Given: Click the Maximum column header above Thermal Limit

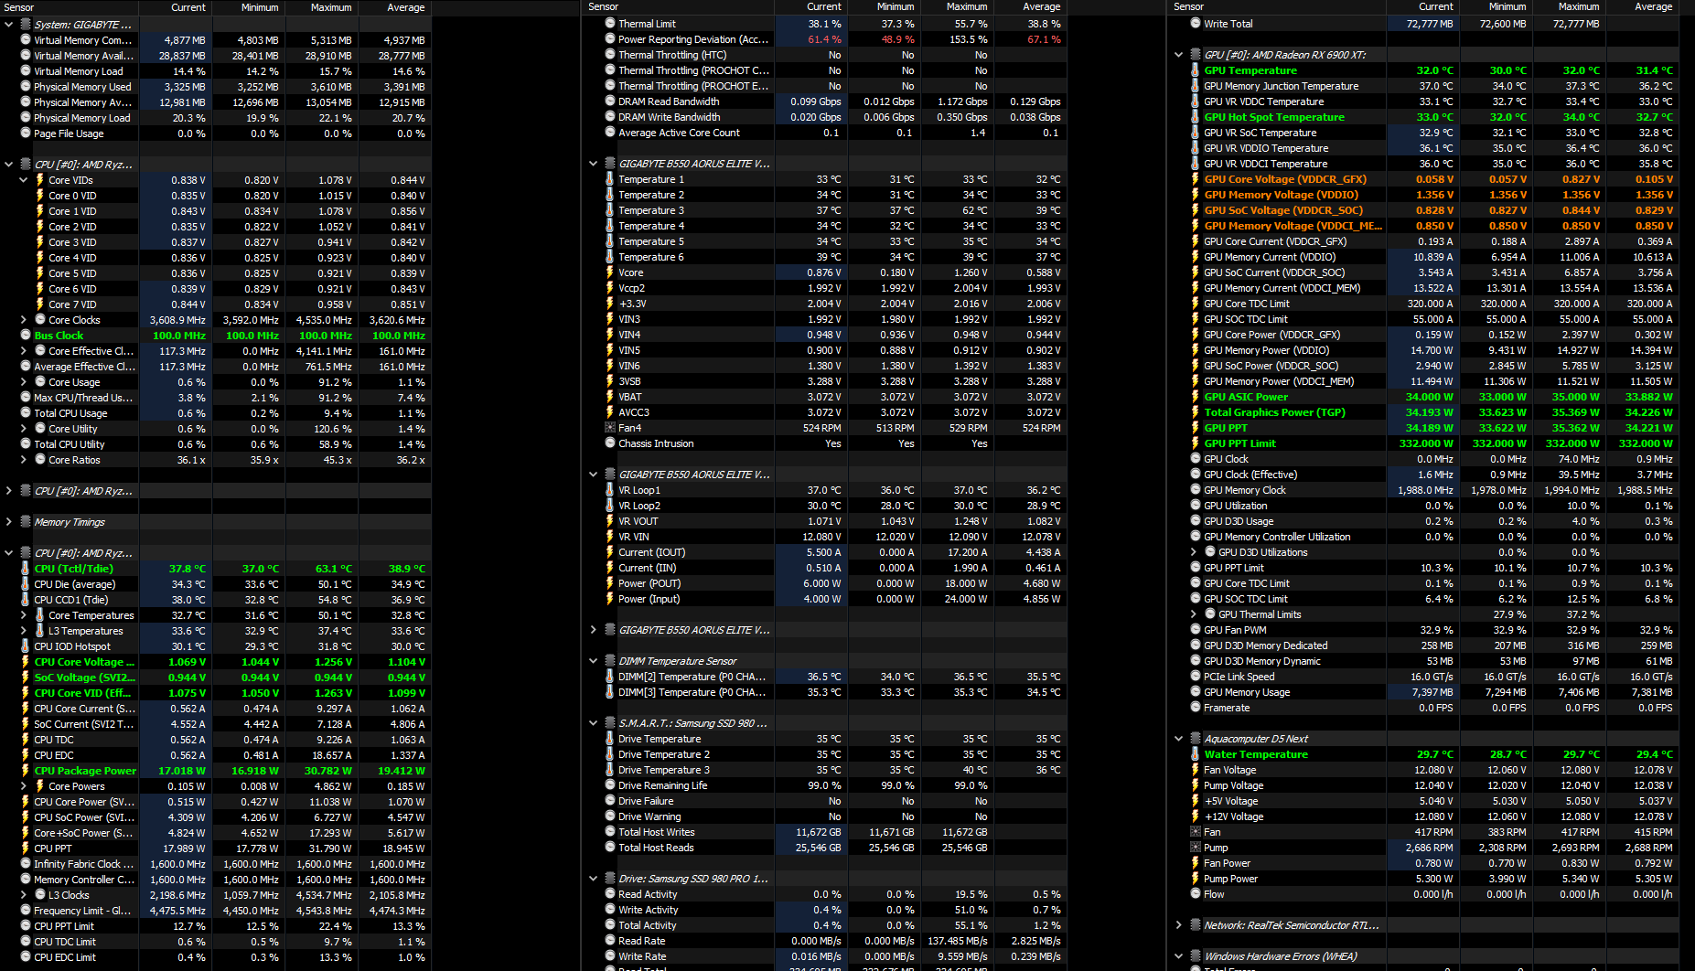Looking at the screenshot, I should (x=967, y=6).
